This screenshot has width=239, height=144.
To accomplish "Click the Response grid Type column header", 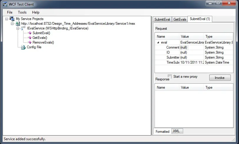I will click(218, 87).
